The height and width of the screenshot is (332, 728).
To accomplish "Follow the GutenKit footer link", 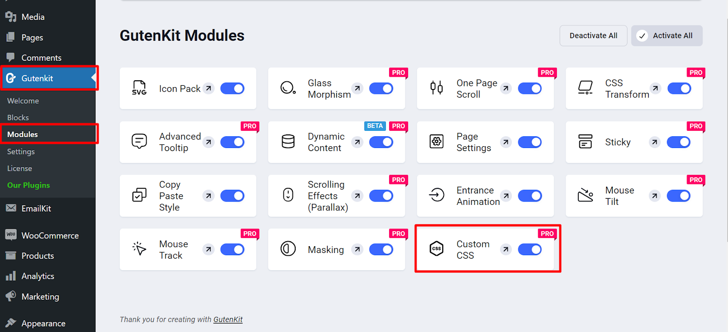I will 228,319.
